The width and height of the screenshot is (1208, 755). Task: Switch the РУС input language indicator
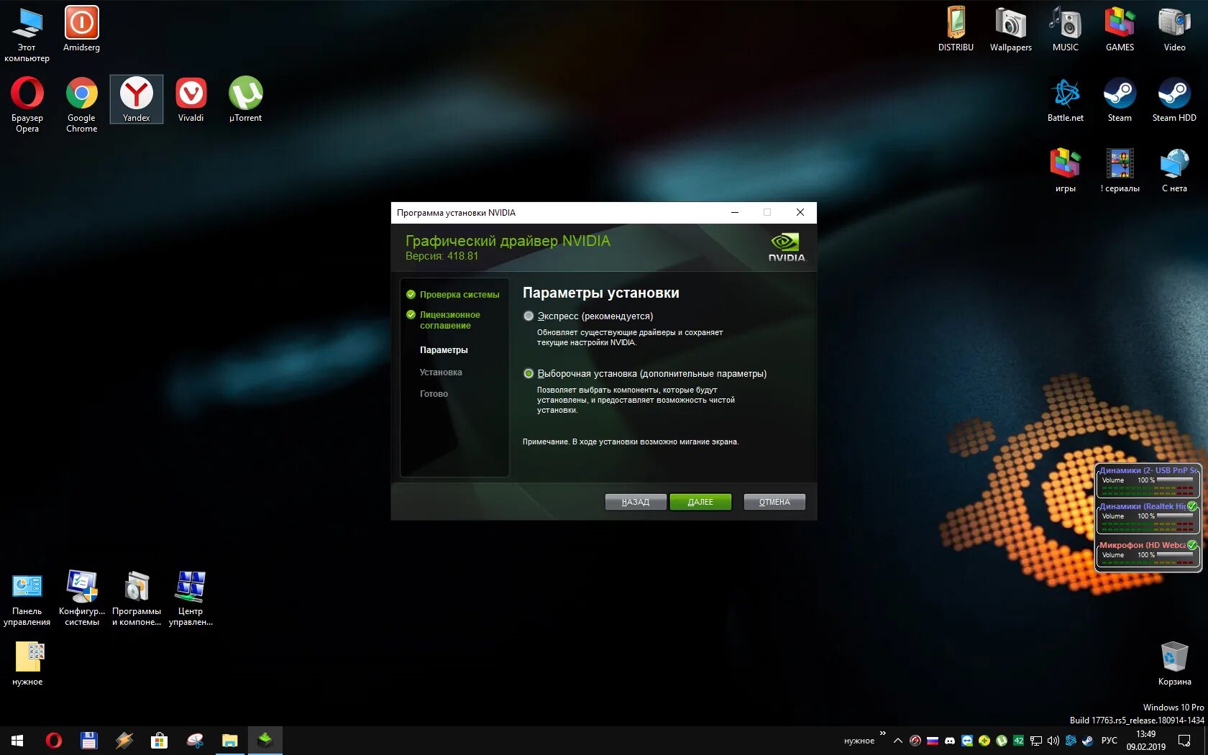coord(1109,741)
